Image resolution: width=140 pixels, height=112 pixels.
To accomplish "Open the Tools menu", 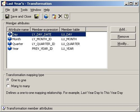I will click(24, 10).
